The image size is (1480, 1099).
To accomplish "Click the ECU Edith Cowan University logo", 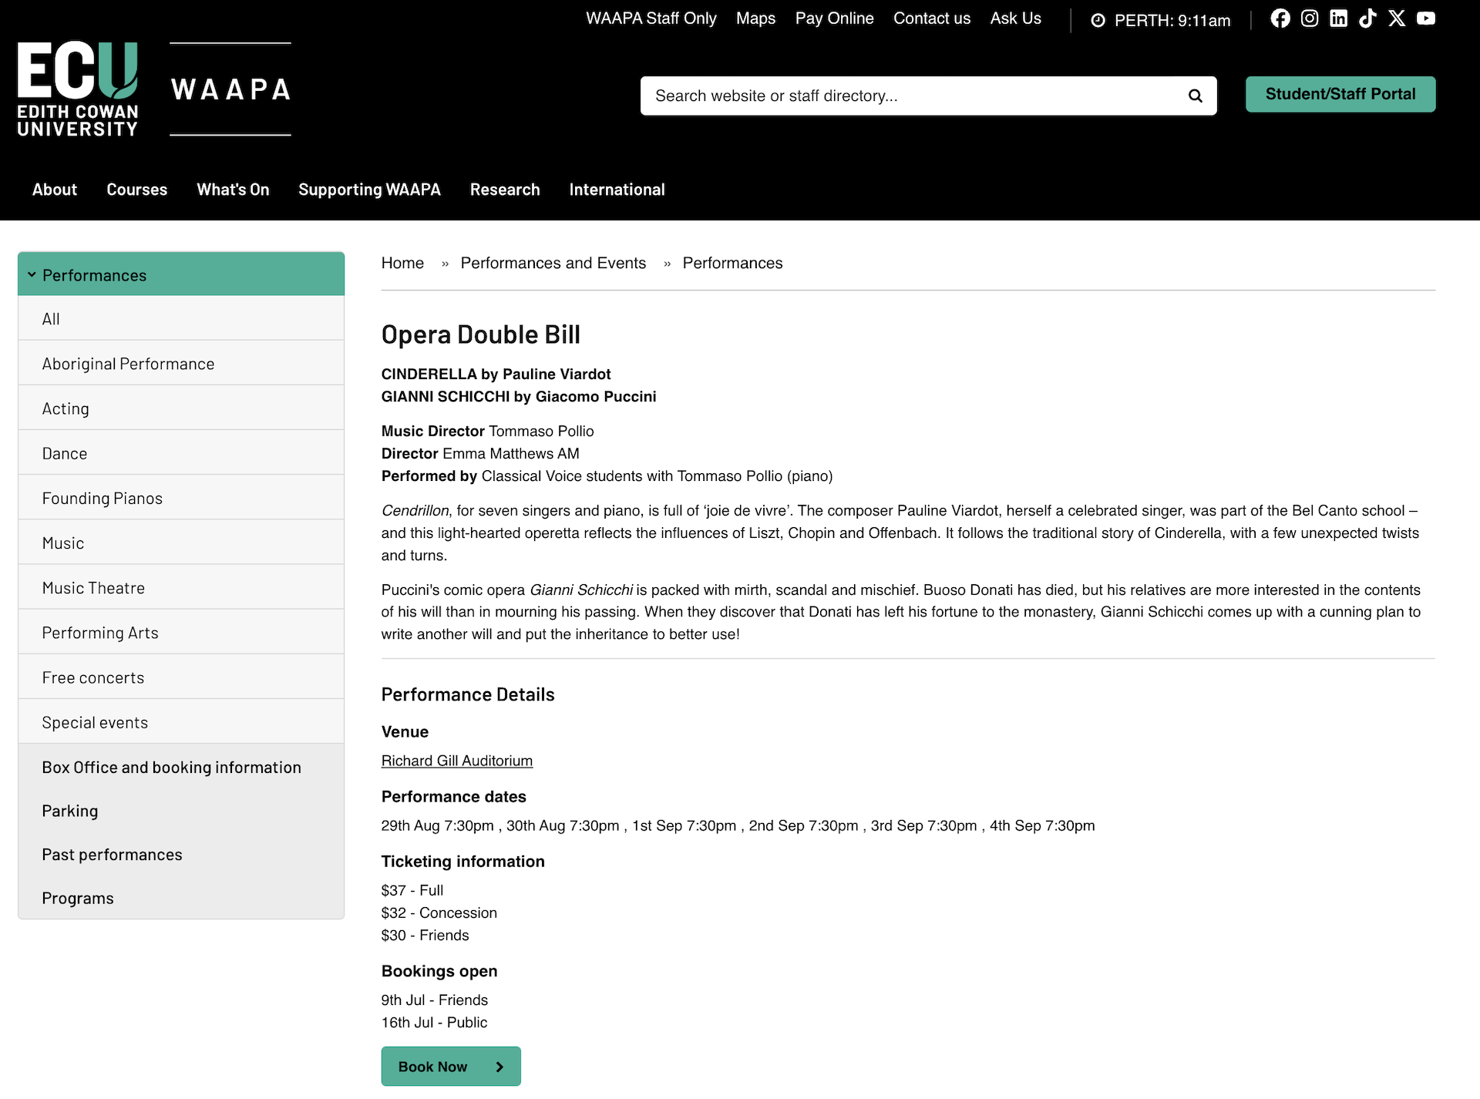I will tap(78, 89).
